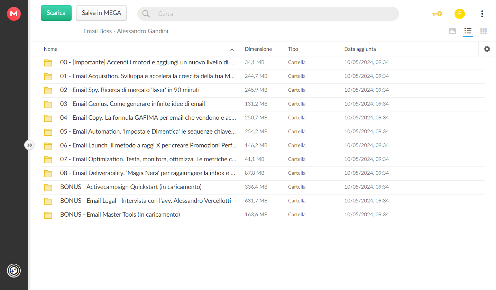The width and height of the screenshot is (496, 290).
Task: Focus the Cerca search field
Action: [x=268, y=14]
